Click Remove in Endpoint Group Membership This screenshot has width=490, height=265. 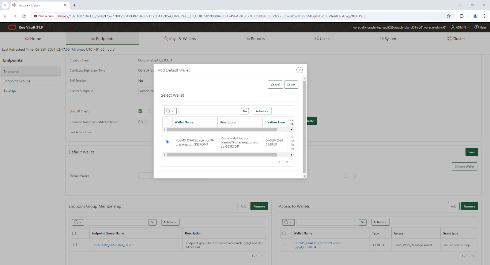coord(259,206)
